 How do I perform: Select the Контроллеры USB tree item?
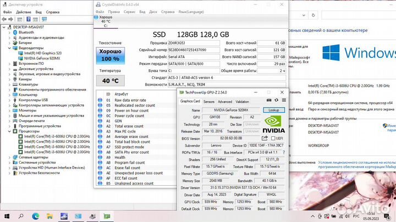point(33,100)
